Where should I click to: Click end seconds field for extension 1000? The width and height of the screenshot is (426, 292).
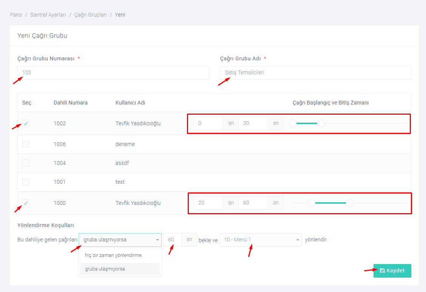pos(253,203)
